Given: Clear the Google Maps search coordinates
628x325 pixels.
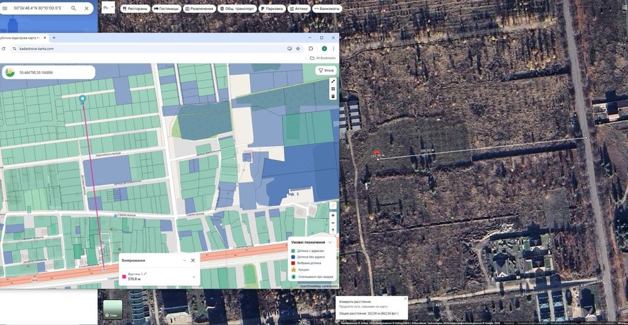Looking at the screenshot, I should point(87,8).
